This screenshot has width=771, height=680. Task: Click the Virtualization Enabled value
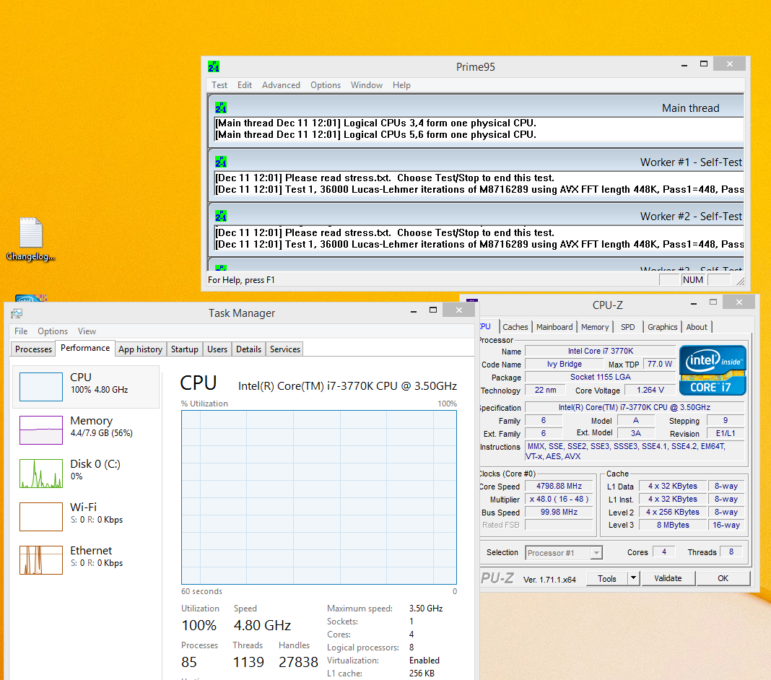424,661
